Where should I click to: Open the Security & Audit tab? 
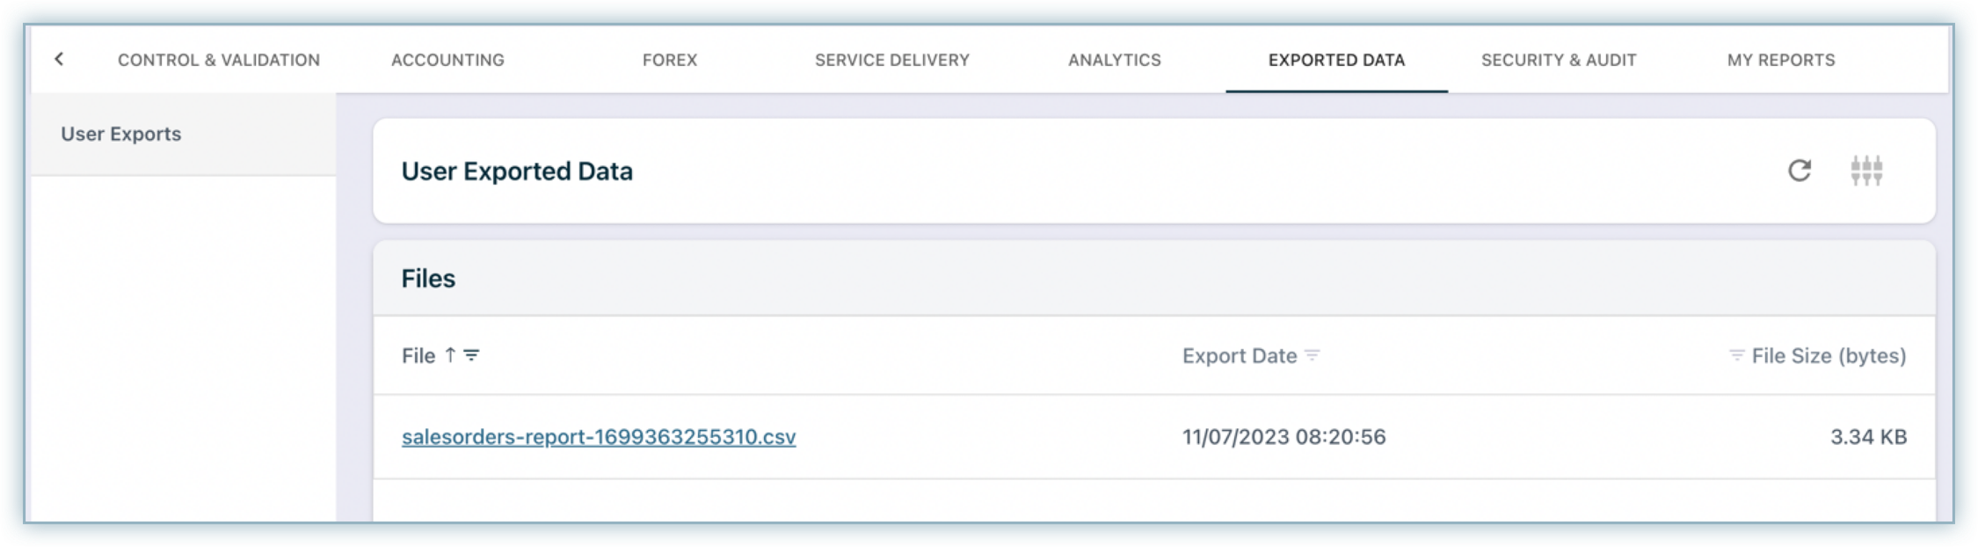1559,60
